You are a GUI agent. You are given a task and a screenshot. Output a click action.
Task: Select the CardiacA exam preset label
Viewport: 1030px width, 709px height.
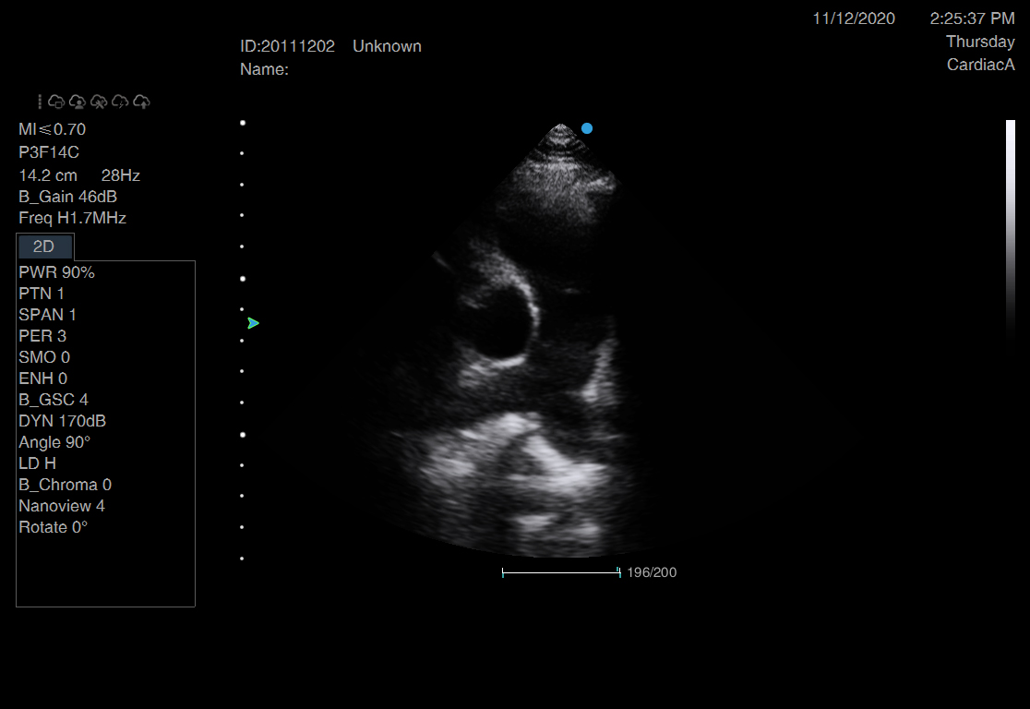click(x=980, y=65)
